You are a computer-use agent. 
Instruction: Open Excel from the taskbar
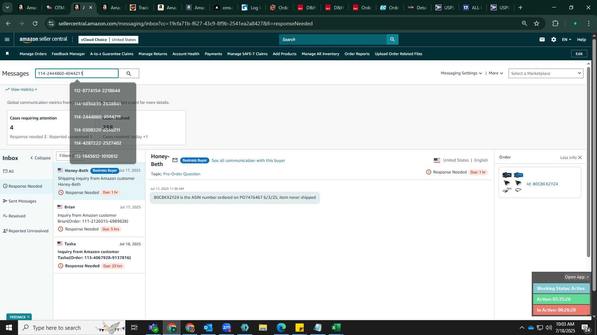(x=336, y=328)
